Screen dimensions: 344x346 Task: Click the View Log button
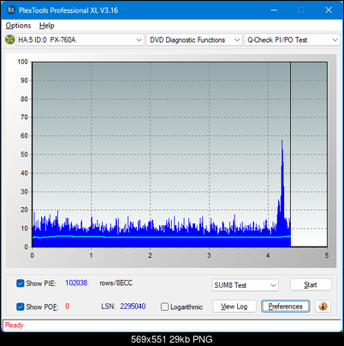tap(234, 307)
